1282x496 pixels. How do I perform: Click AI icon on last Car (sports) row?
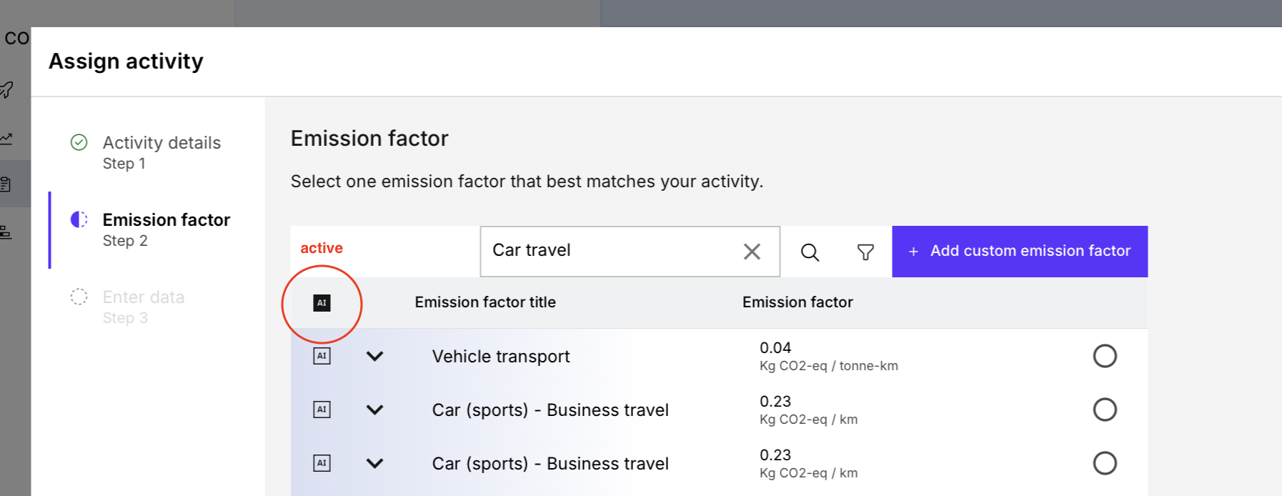click(x=322, y=463)
